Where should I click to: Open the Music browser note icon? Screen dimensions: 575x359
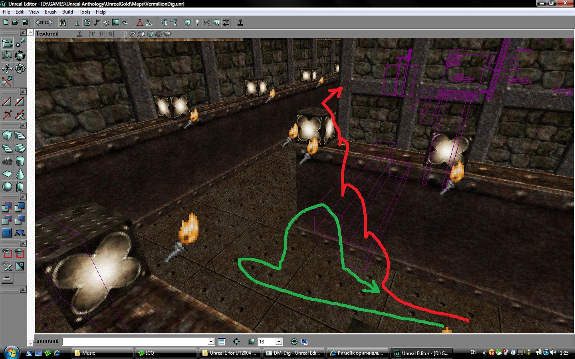pos(96,23)
